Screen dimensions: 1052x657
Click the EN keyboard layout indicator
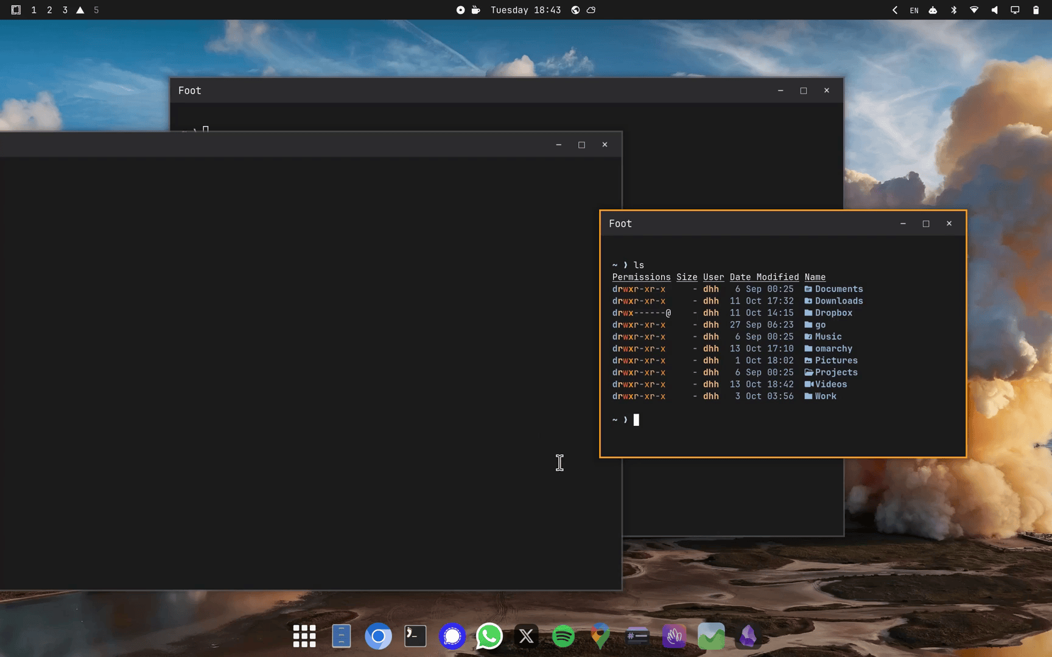(914, 10)
